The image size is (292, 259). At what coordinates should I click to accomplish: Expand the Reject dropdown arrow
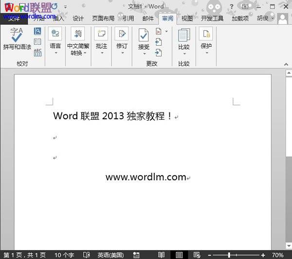click(166, 31)
